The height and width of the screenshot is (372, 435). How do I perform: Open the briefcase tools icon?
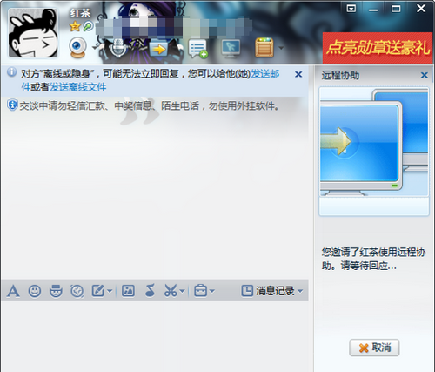(200, 291)
